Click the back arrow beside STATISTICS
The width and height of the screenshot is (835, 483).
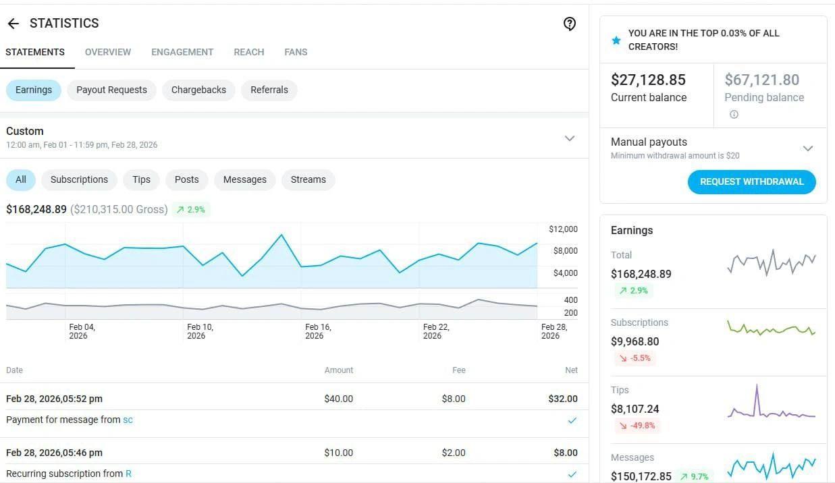tap(14, 24)
